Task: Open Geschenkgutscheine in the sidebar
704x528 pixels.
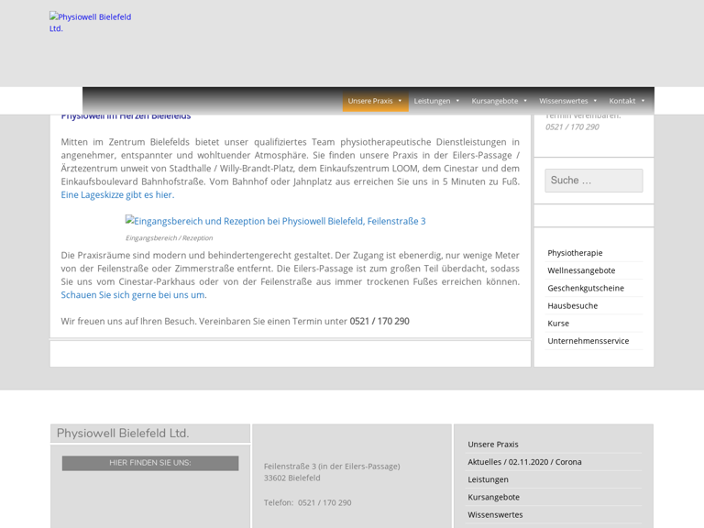Action: point(586,288)
